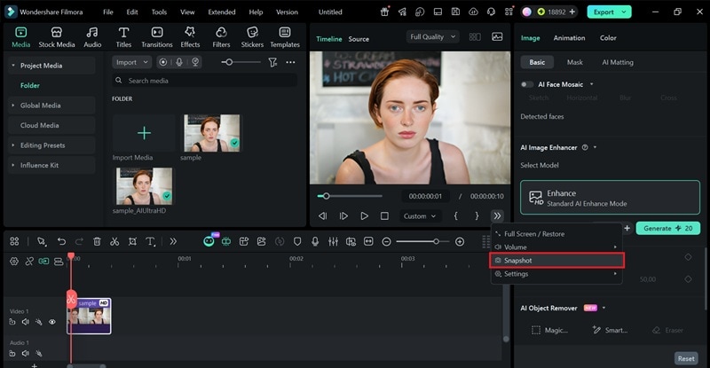Click the Magic selection button

click(549, 330)
